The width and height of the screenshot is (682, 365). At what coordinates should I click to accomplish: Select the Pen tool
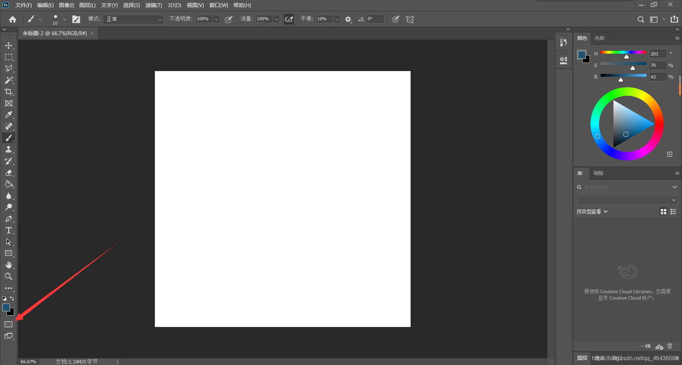pyautogui.click(x=9, y=219)
